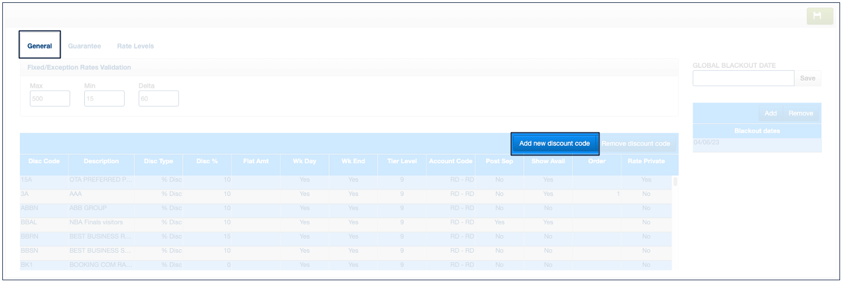The image size is (843, 282).
Task: Click into the Min rate field
Action: [104, 99]
